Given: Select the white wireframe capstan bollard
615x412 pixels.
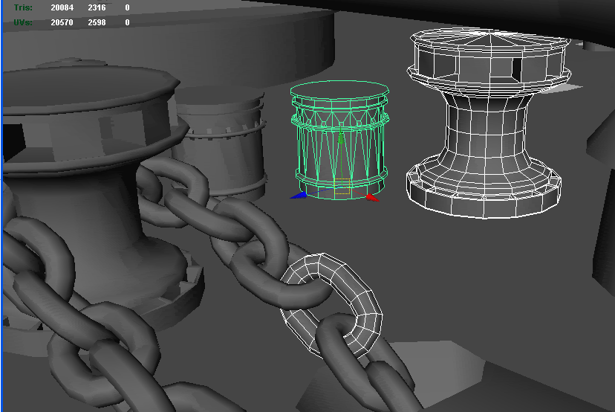Looking at the screenshot, I should coord(484,126).
